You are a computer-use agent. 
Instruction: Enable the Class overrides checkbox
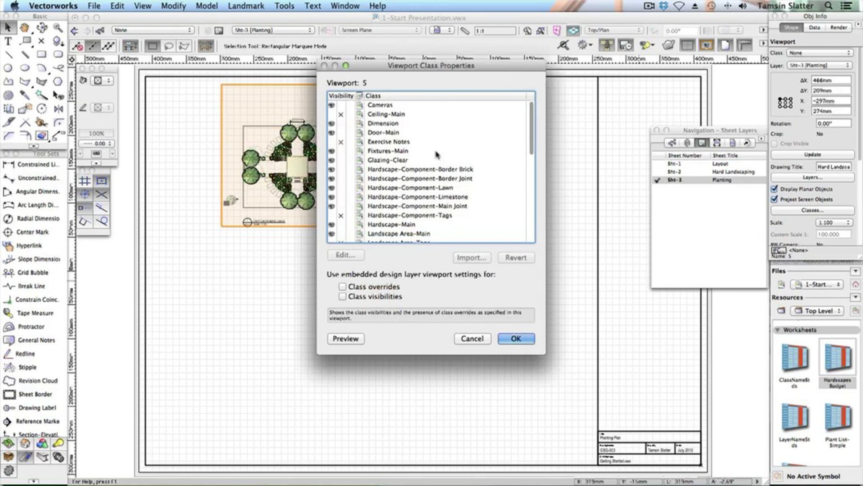coord(342,286)
